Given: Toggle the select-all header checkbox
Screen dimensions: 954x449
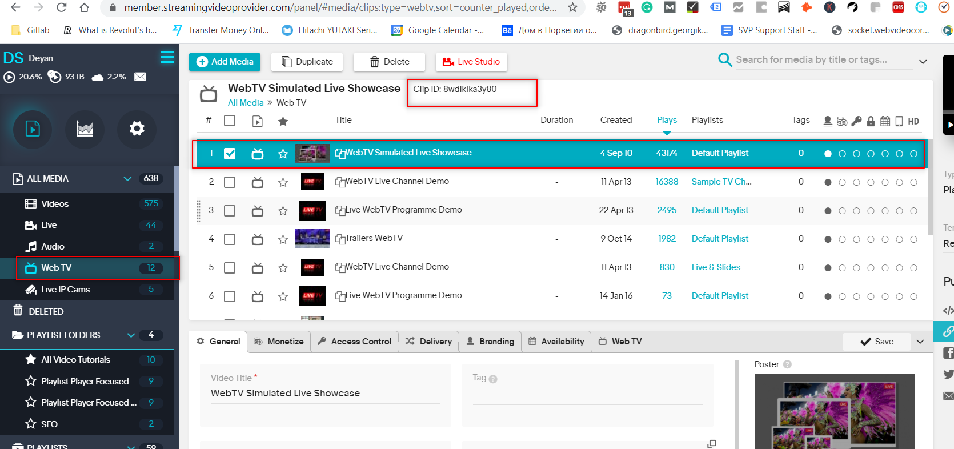Looking at the screenshot, I should click(230, 121).
